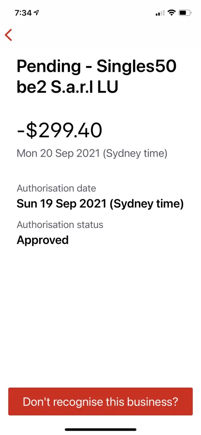Tap the Authorisation status label
Screen dimensions: 201x435
click(x=60, y=224)
